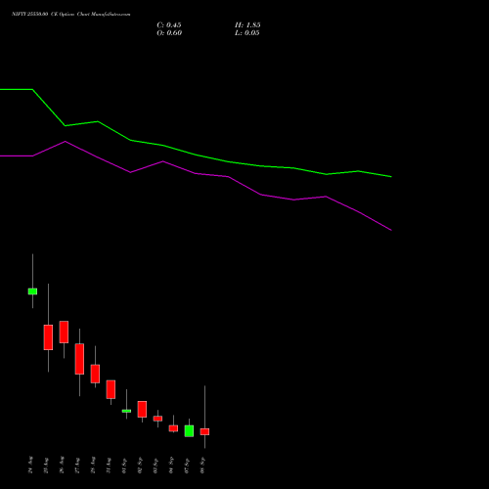Click the red candlestick for 02 Sep
489x489 pixels.
pyautogui.click(x=142, y=409)
